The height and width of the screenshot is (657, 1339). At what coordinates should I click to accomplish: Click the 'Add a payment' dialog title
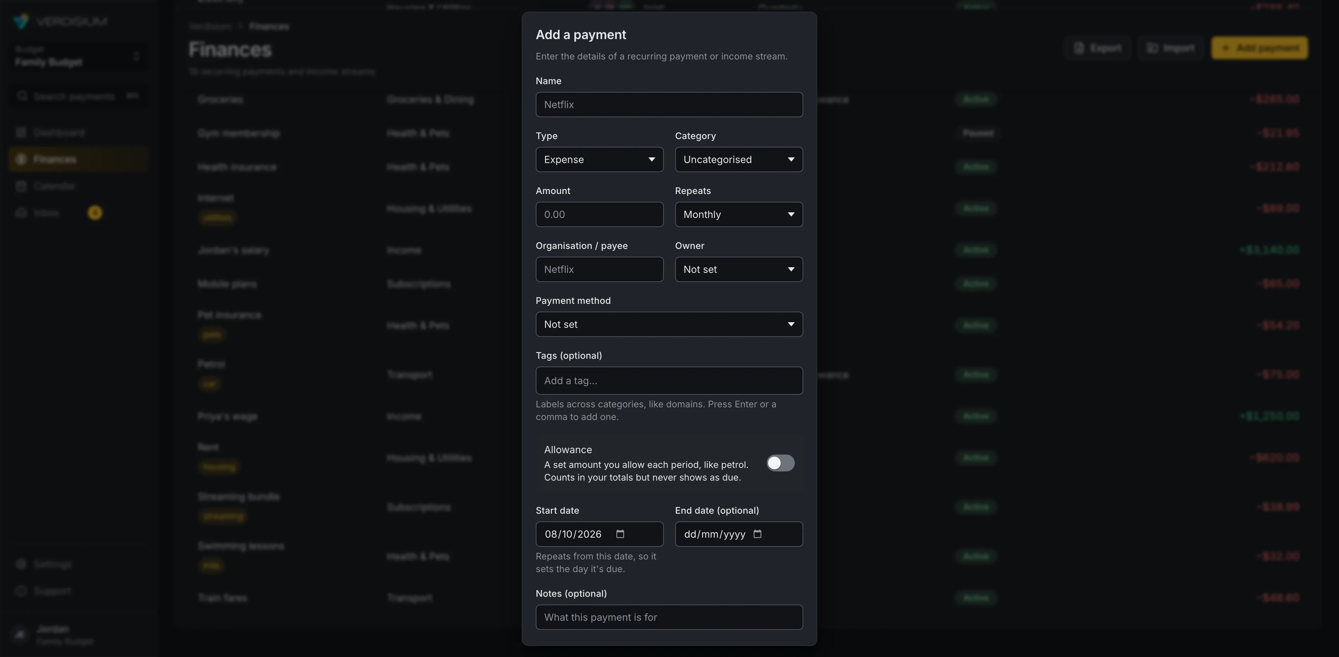pyautogui.click(x=580, y=35)
